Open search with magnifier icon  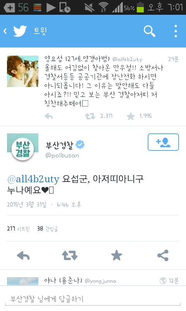pyautogui.click(x=150, y=31)
